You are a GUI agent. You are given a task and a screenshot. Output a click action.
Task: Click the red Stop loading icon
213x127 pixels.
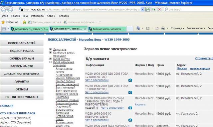pos(159,9)
